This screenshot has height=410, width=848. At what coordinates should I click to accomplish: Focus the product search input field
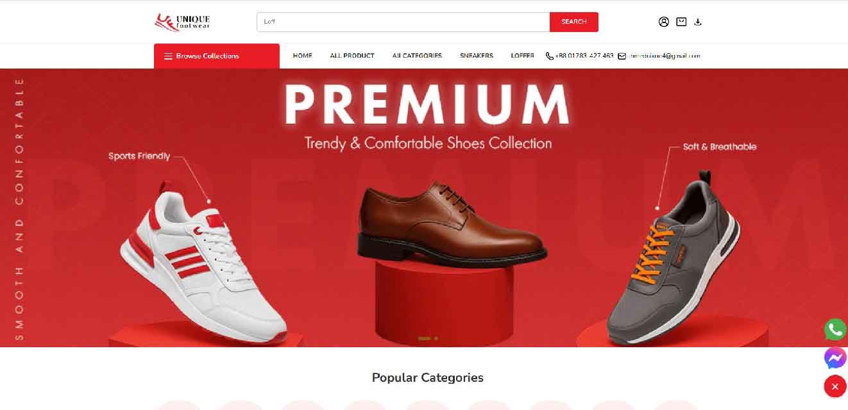click(403, 22)
